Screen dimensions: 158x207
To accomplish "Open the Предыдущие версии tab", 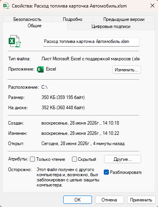I will 124,19.
